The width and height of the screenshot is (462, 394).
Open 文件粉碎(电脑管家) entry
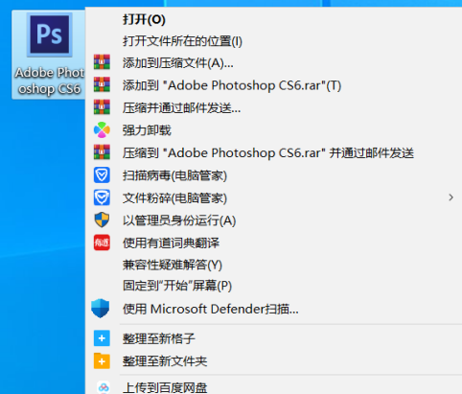[x=174, y=198]
